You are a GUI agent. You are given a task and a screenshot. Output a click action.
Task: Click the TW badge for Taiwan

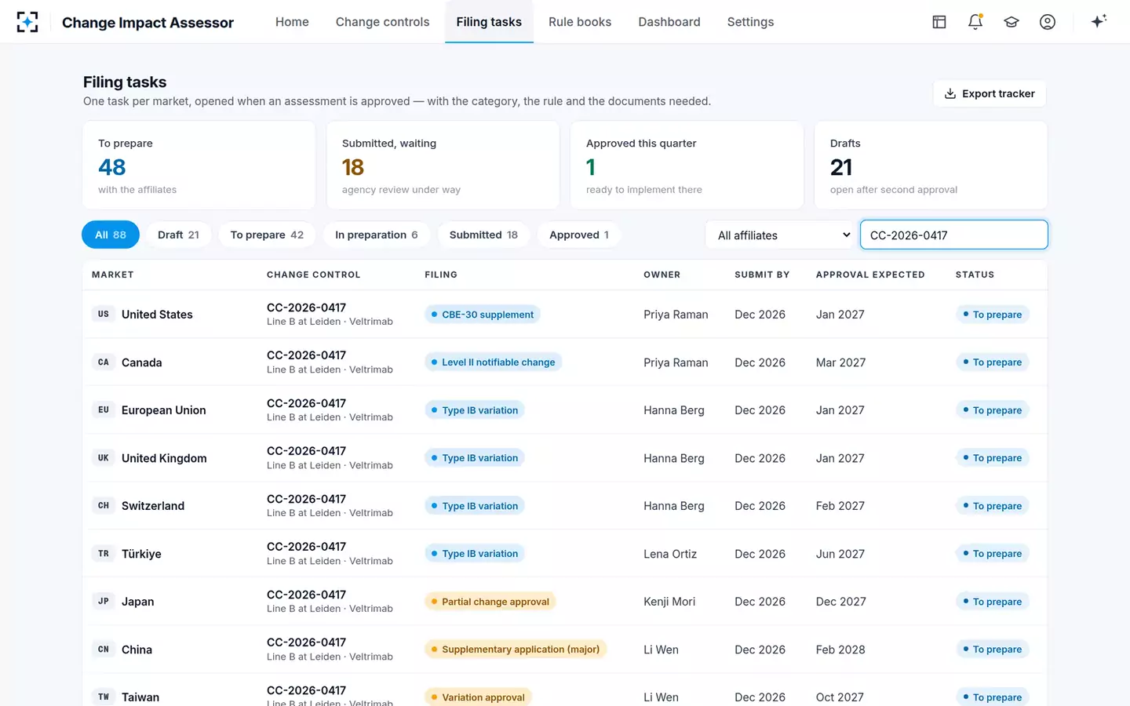click(104, 697)
